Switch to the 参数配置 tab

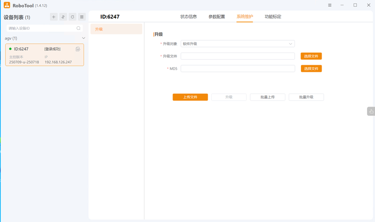[x=217, y=16]
